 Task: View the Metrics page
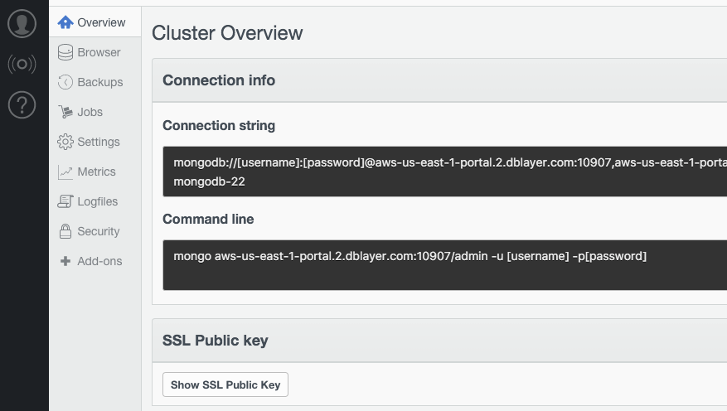95,172
